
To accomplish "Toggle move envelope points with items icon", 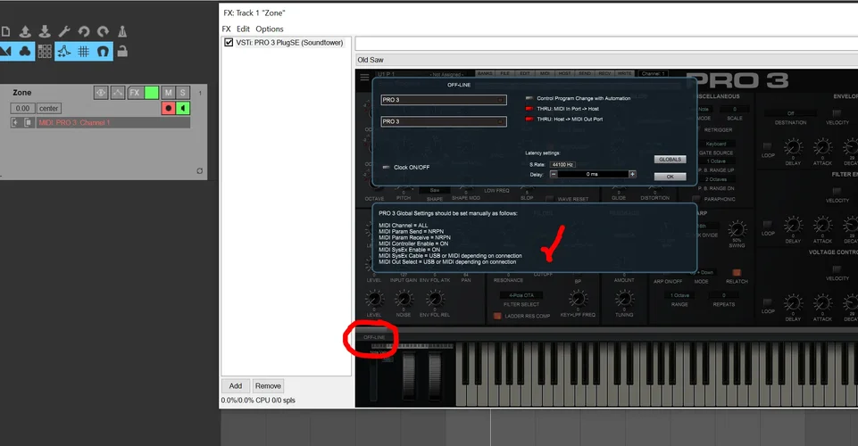I will point(64,52).
